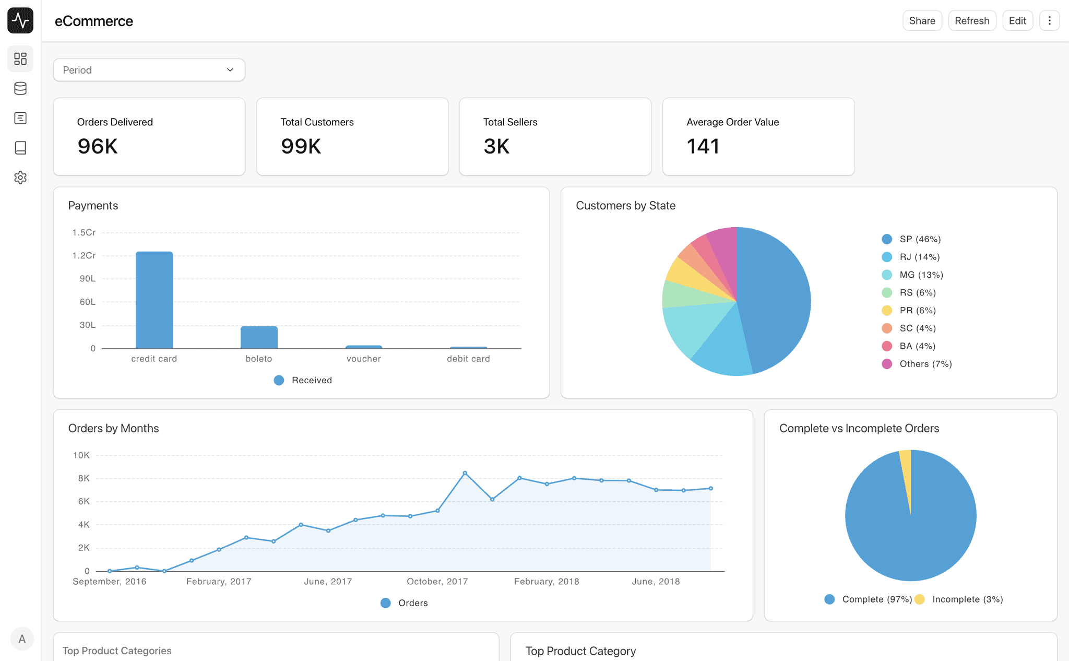Click the Reports icon in the sidebar
Image resolution: width=1069 pixels, height=661 pixels.
coord(20,118)
